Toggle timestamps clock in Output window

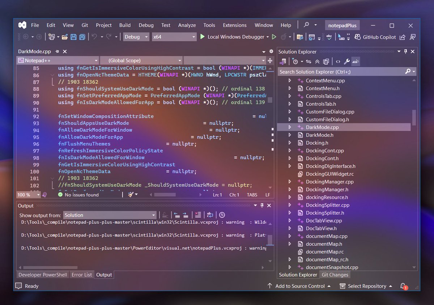222,215
